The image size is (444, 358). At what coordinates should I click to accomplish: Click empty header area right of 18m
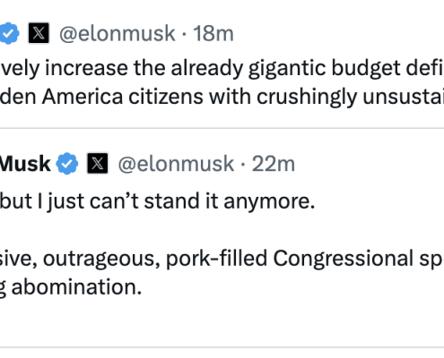click(x=339, y=33)
